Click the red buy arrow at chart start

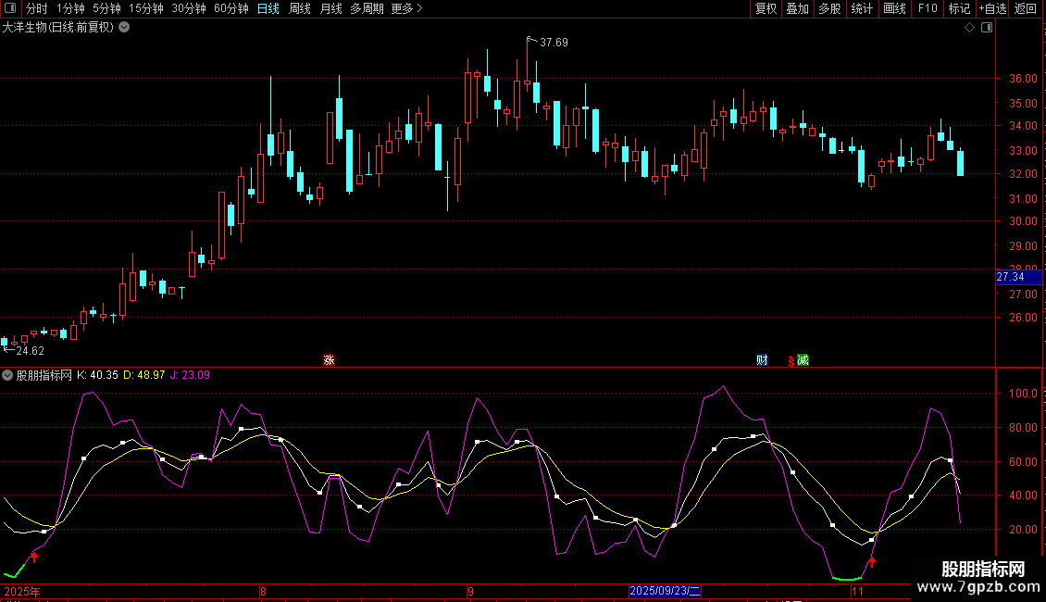point(35,556)
